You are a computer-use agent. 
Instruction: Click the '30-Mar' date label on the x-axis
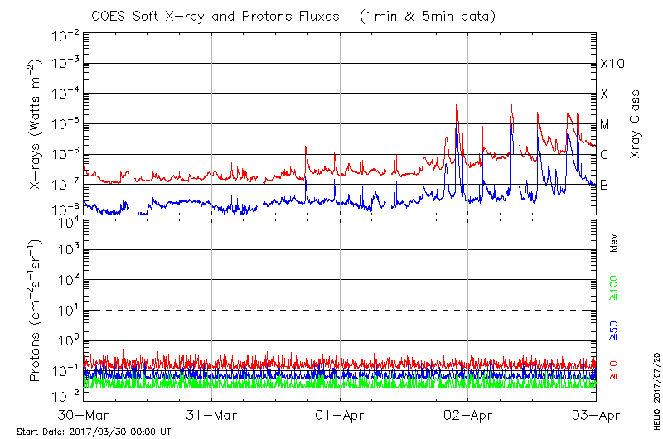(x=84, y=416)
